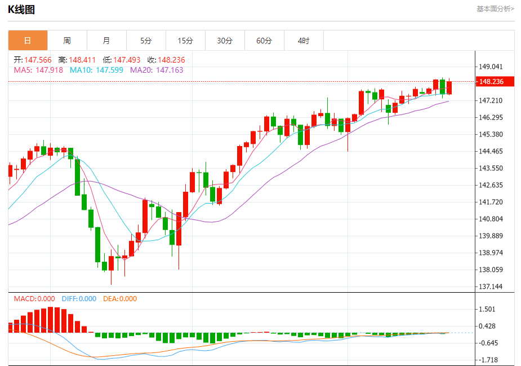The height and width of the screenshot is (366, 521).
Task: Click the 138.059 price axis label
Action: coord(491,270)
